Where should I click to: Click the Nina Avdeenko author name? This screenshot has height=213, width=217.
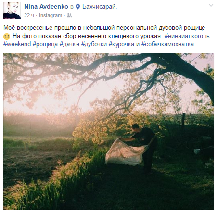click(x=46, y=7)
